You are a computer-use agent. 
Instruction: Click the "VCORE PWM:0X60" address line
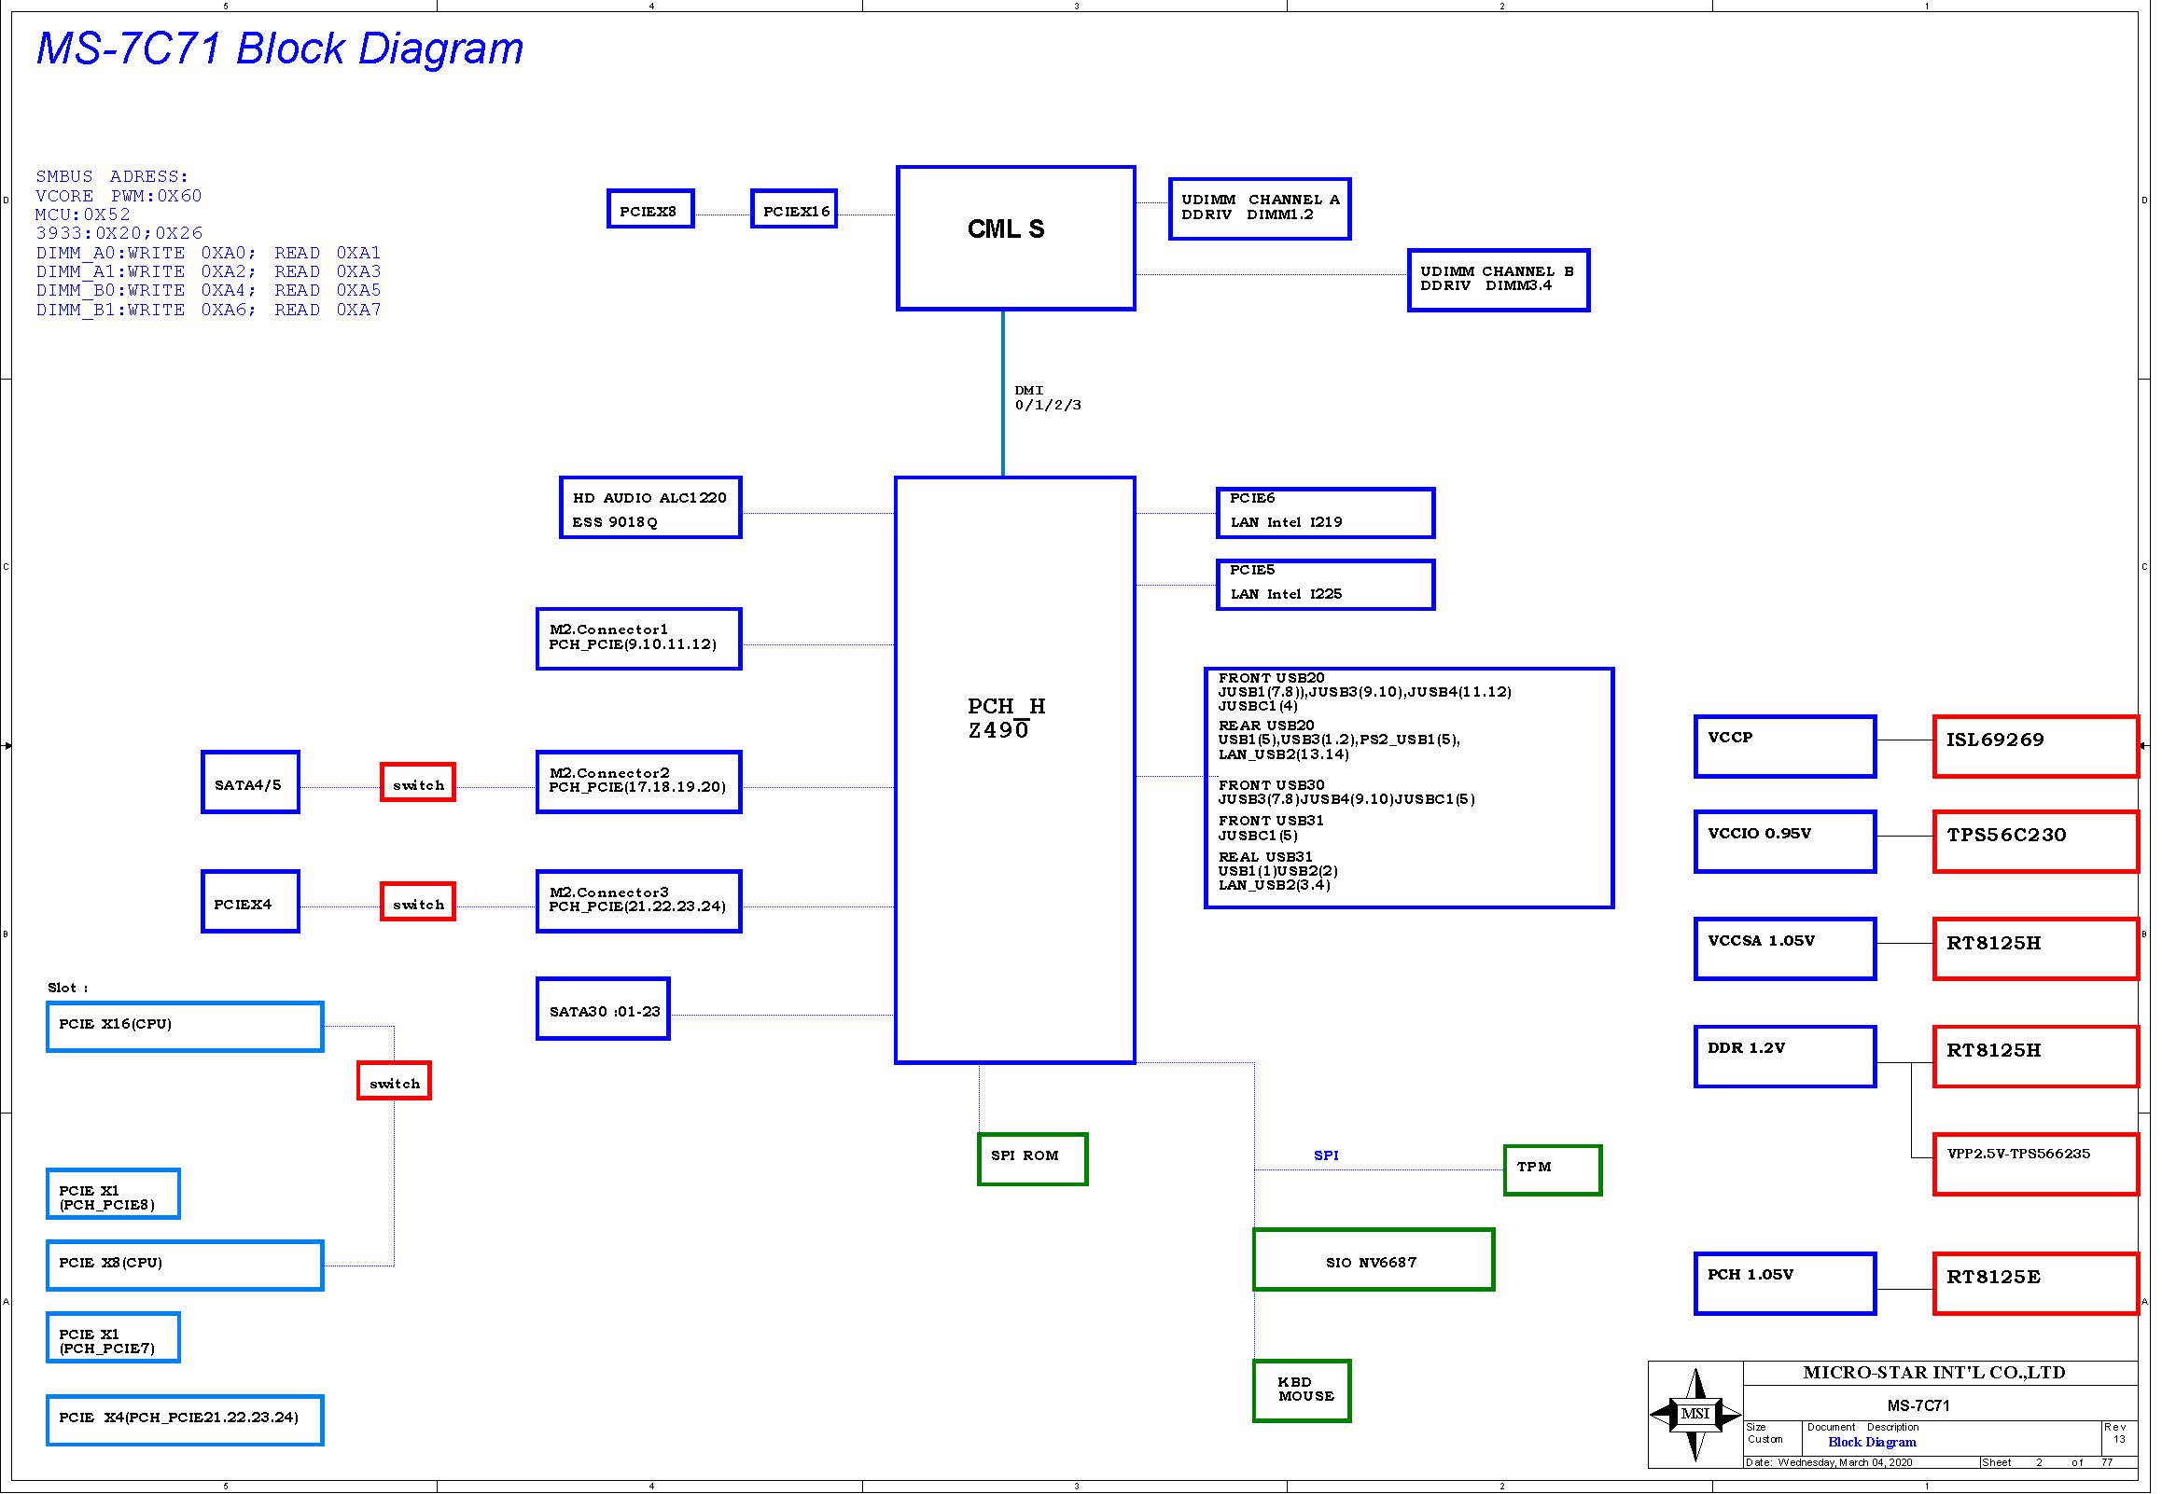[119, 197]
